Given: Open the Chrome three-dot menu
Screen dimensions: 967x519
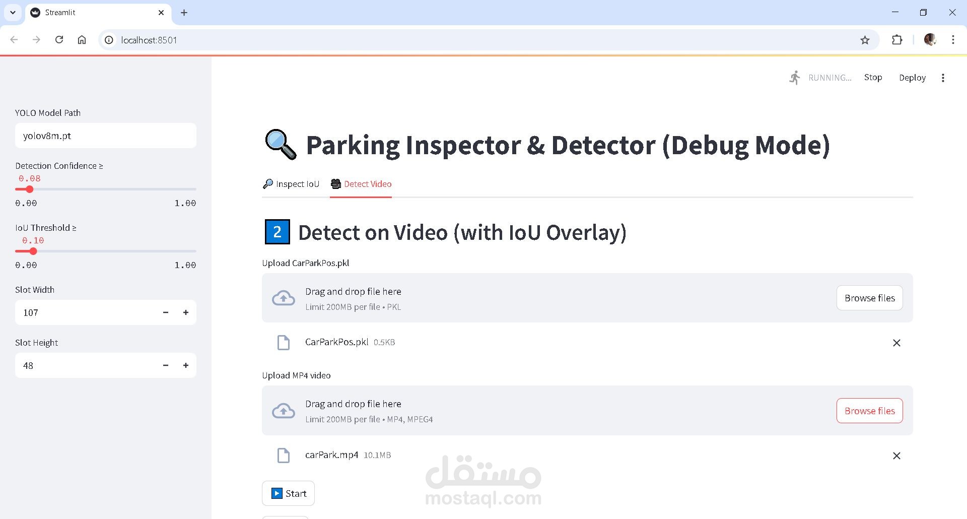Looking at the screenshot, I should click(953, 40).
